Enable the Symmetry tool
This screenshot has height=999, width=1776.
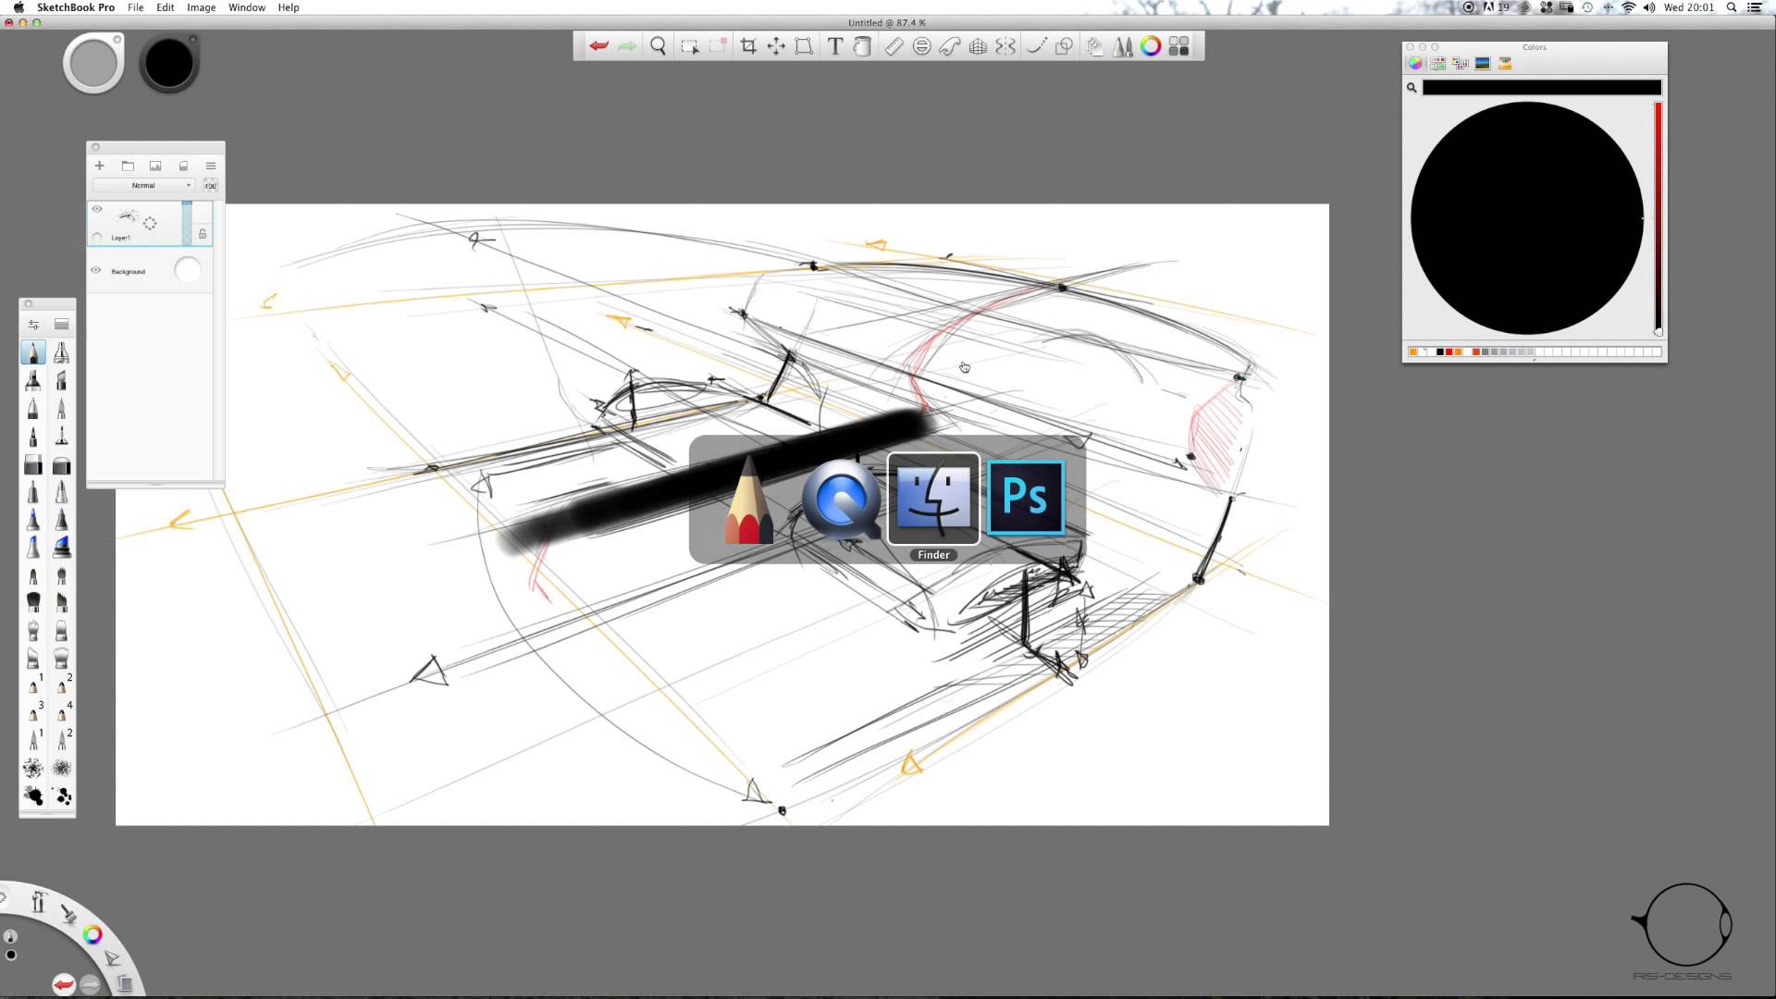1005,46
